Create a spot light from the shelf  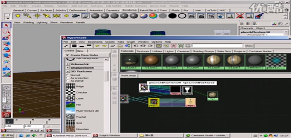tap(47, 16)
